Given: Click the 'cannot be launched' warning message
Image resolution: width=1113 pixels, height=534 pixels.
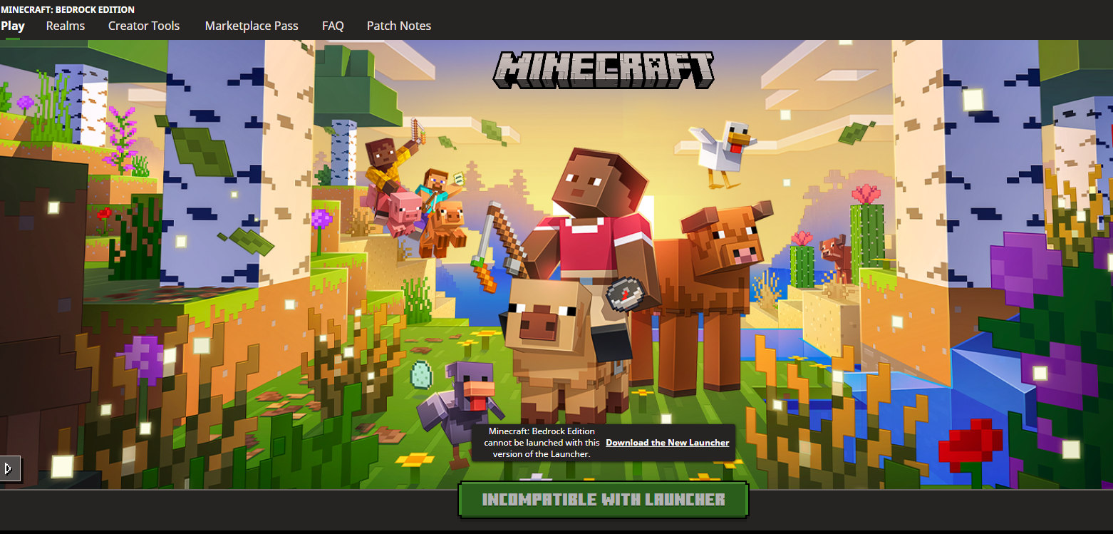Looking at the screenshot, I should (x=542, y=443).
